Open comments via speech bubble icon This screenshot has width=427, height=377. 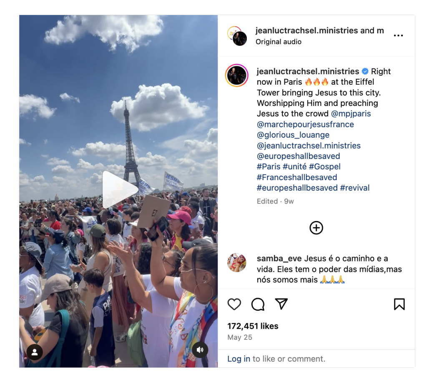[x=258, y=304]
